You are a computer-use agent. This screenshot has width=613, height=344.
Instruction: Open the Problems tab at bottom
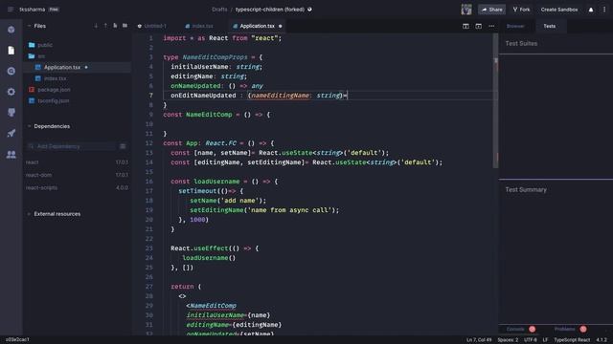pos(564,329)
